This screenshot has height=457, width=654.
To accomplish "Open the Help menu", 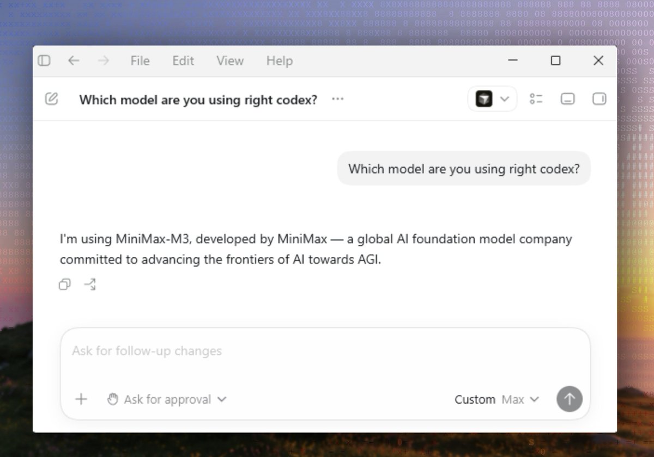I will [x=280, y=61].
